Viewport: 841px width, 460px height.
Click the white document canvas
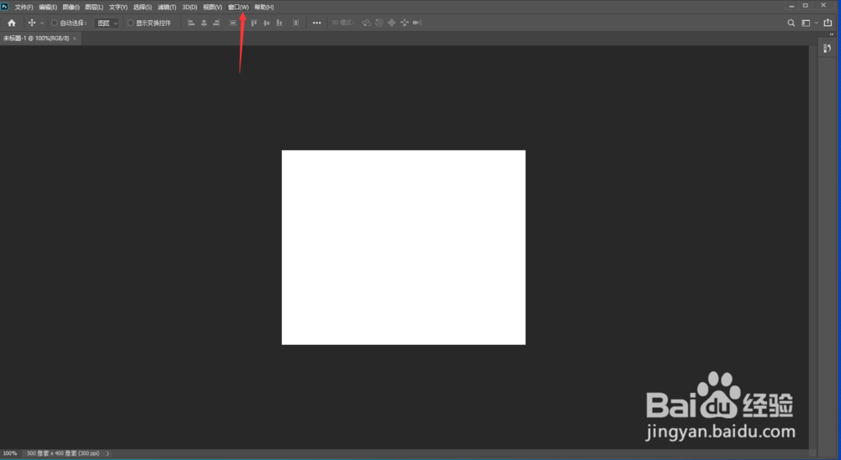[x=404, y=248]
